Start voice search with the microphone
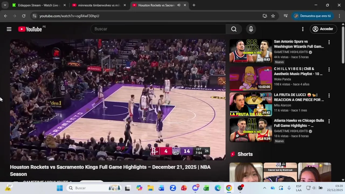This screenshot has height=194, width=345. click(251, 29)
